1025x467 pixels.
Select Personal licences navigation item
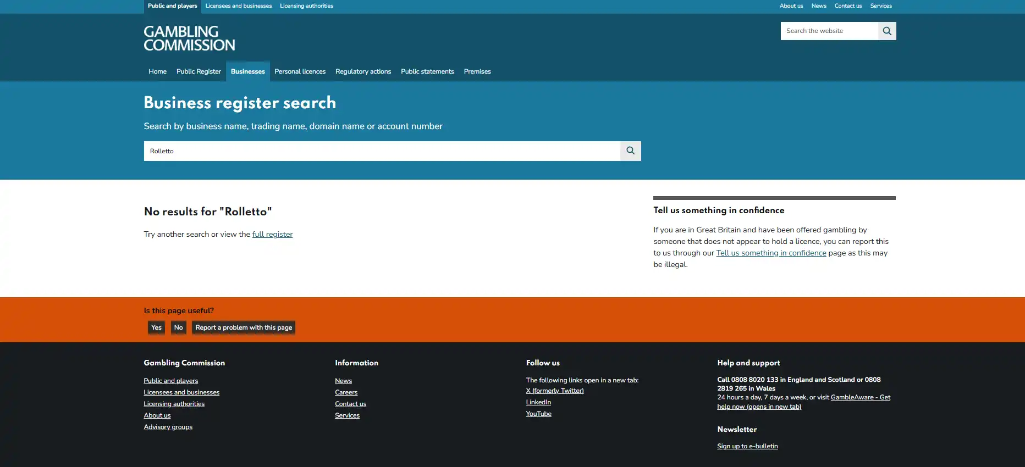pyautogui.click(x=300, y=71)
